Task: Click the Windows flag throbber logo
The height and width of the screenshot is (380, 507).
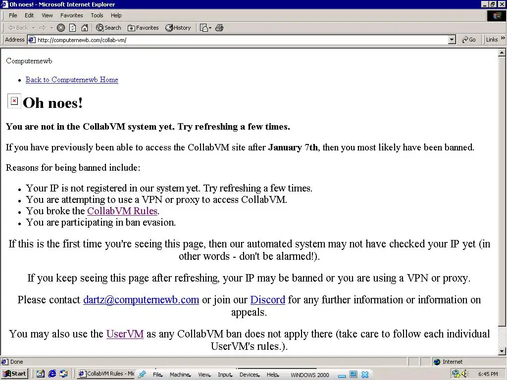Action: 496,16
